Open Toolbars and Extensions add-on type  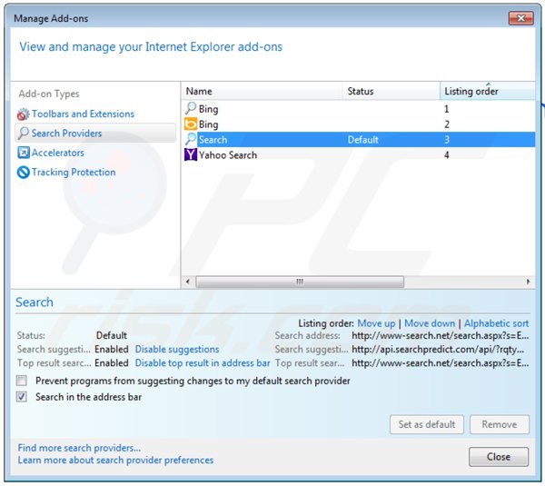click(x=83, y=114)
